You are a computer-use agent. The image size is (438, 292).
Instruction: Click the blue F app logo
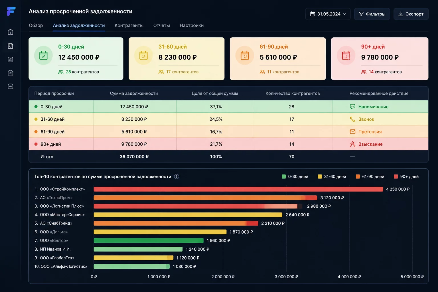(x=11, y=11)
